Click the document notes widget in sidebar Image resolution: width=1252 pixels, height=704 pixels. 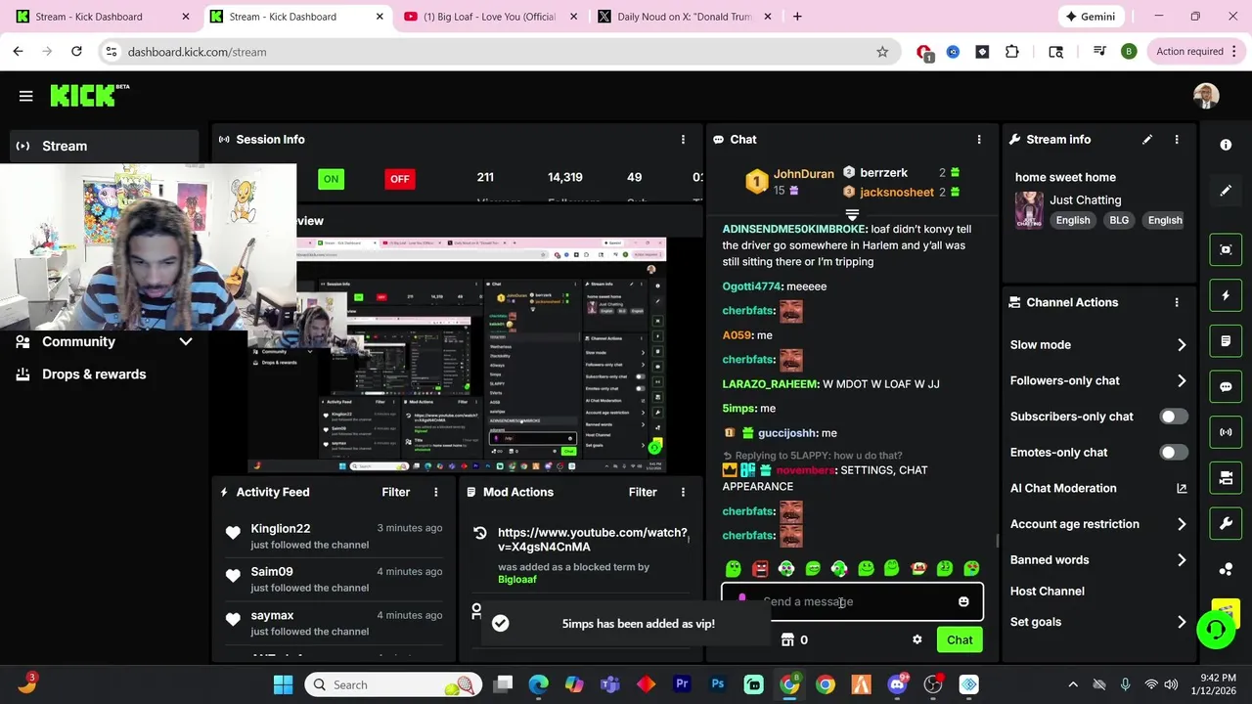click(x=1226, y=341)
